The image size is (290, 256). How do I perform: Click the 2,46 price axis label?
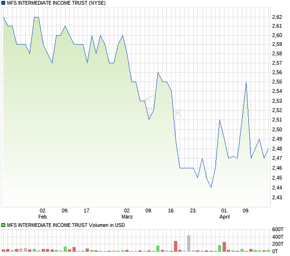[277, 168]
